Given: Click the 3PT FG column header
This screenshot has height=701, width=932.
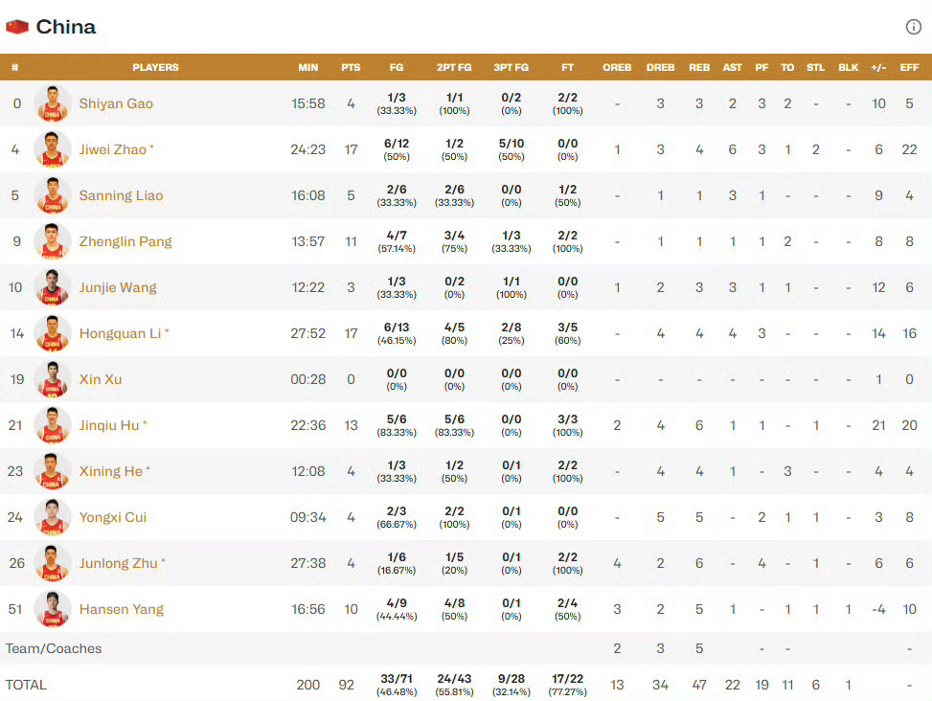Looking at the screenshot, I should (x=511, y=67).
